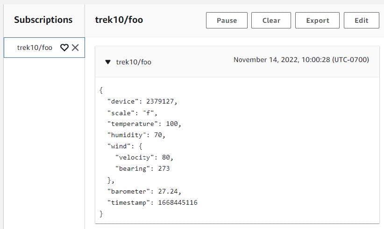384x229 pixels.
Task: Click the November 14, 2022 message timestamp
Action: [x=301, y=60]
